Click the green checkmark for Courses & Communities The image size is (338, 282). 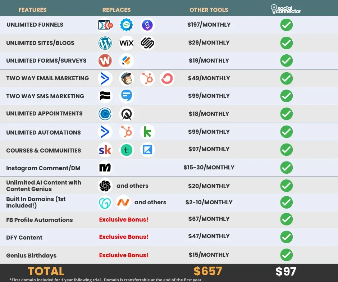287,150
